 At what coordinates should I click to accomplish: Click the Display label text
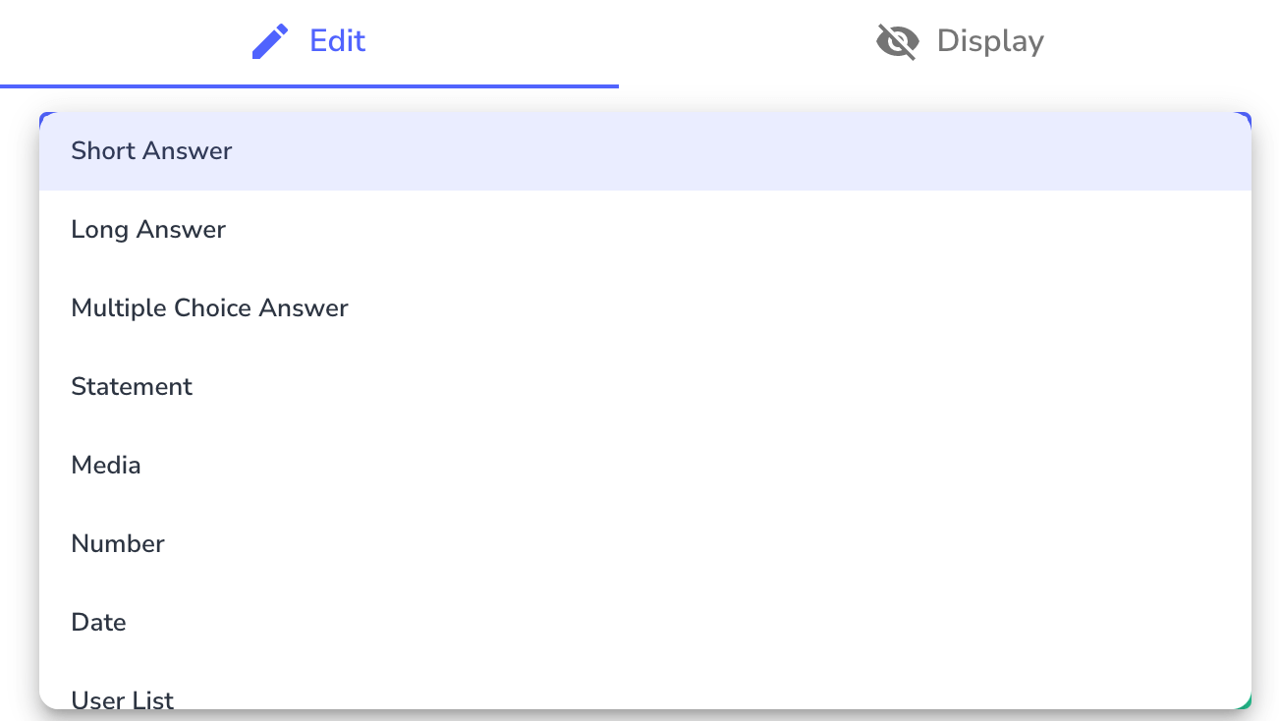pyautogui.click(x=989, y=40)
